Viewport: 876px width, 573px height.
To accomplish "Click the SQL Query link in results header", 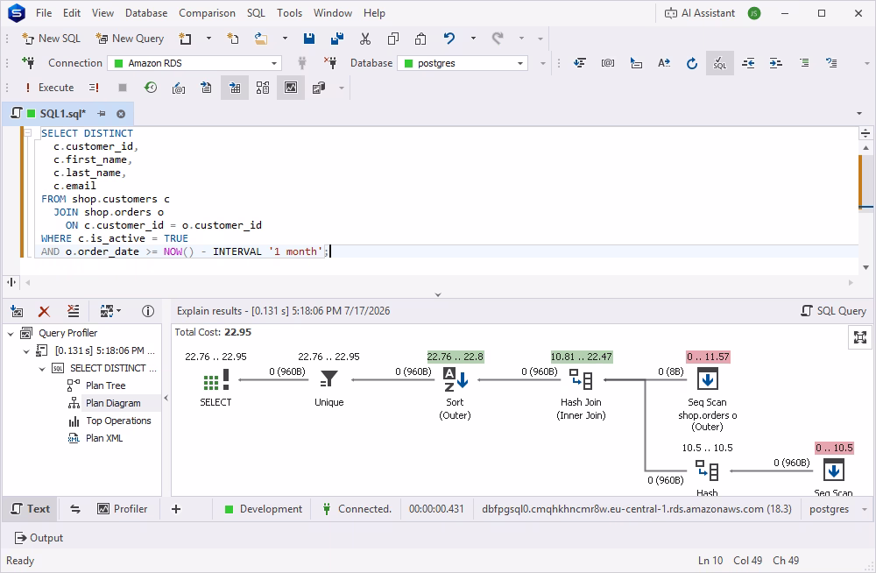I will 834,311.
